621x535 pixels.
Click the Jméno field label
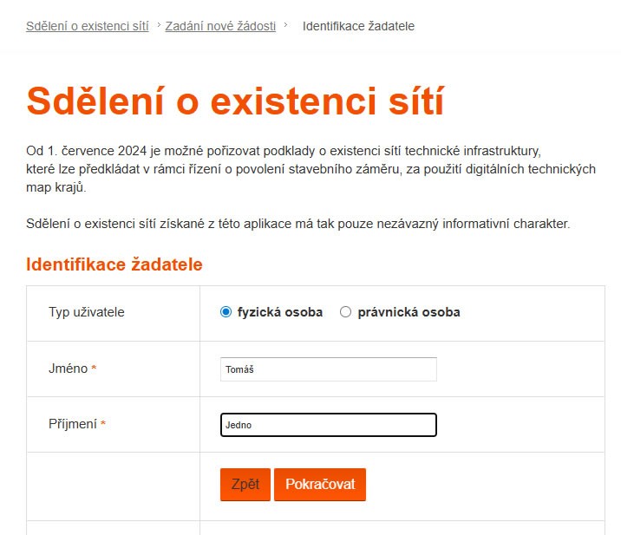point(68,369)
